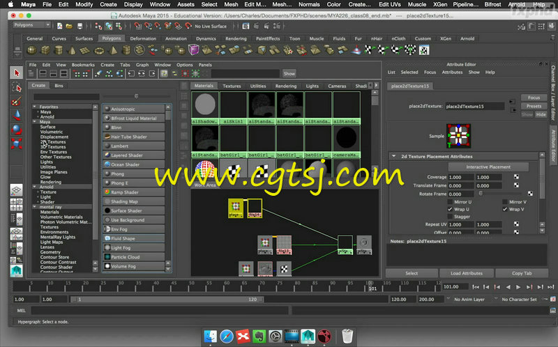Select the cameraMa... black sphere swatch
This screenshot has height=347, width=558.
tap(346, 141)
